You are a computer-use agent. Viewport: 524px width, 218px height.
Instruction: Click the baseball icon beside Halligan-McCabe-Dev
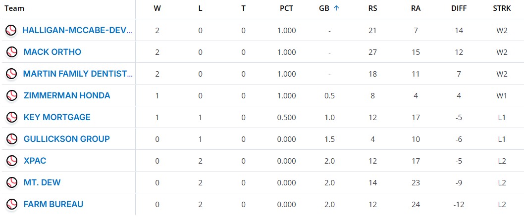[x=11, y=30]
